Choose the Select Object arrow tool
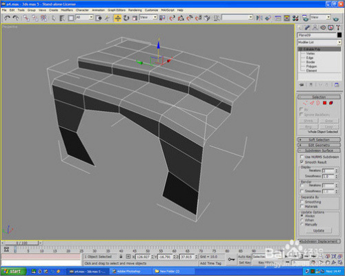This screenshot has height=276, width=345. click(x=54, y=18)
